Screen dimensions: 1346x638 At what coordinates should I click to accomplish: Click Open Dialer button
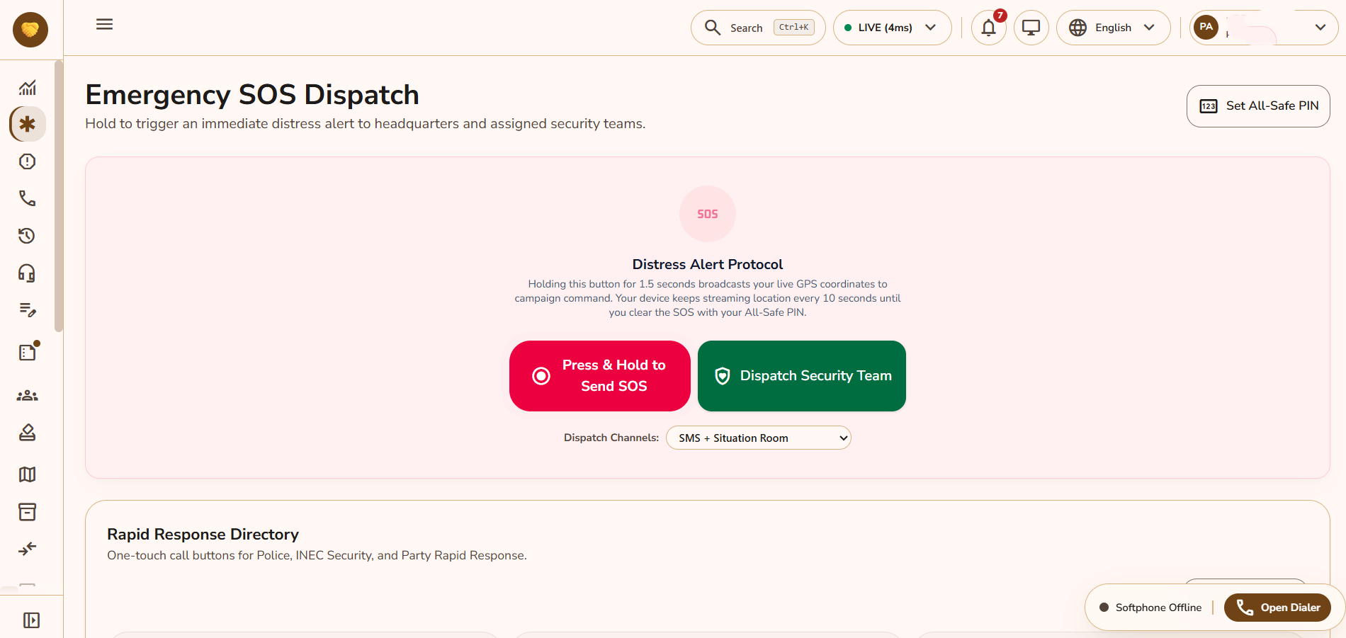click(x=1277, y=608)
